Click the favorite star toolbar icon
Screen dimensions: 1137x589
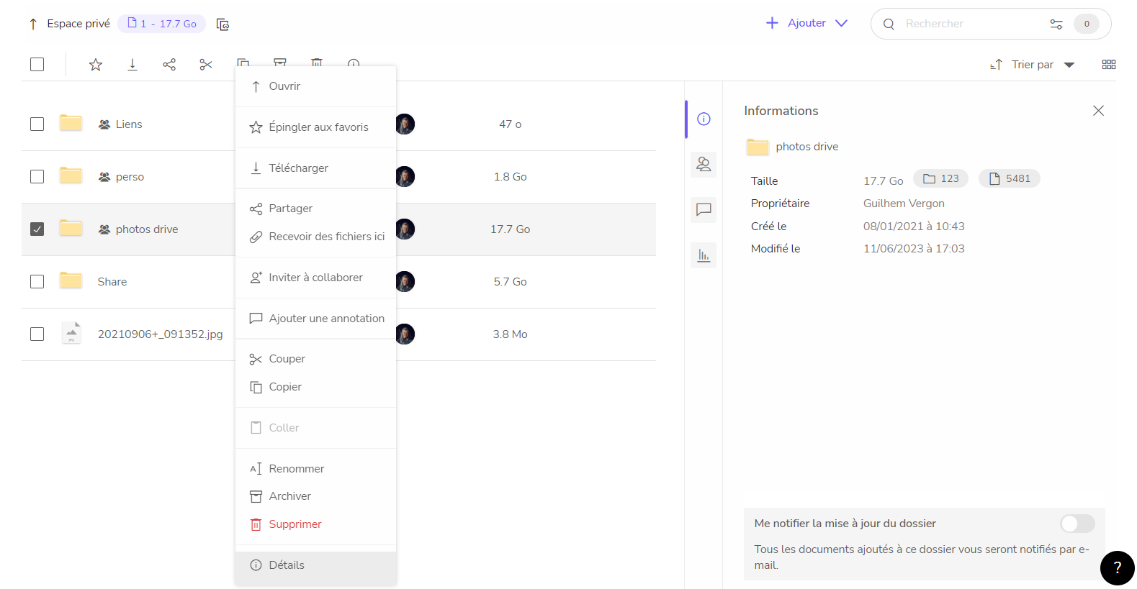point(96,65)
